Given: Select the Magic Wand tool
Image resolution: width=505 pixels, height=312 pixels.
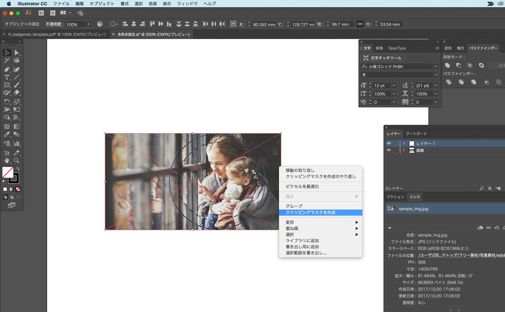Looking at the screenshot, I should (x=7, y=61).
